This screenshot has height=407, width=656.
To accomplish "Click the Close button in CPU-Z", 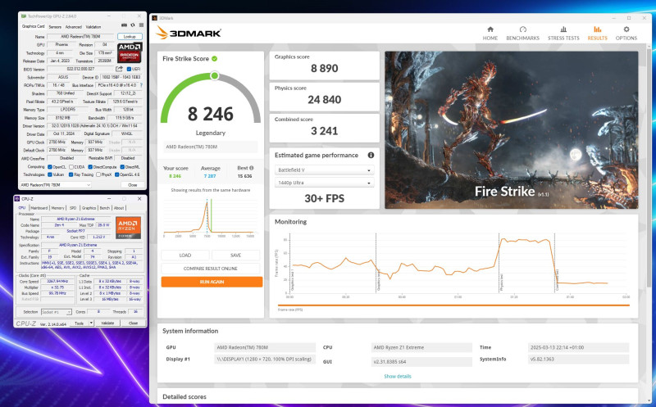I will (x=133, y=323).
